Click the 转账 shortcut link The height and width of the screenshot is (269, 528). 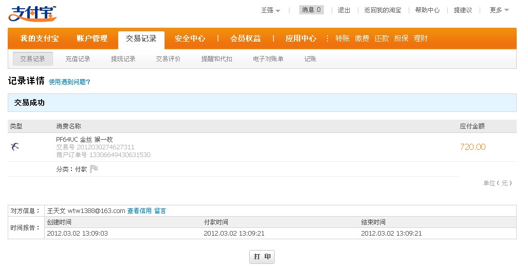[x=342, y=39]
